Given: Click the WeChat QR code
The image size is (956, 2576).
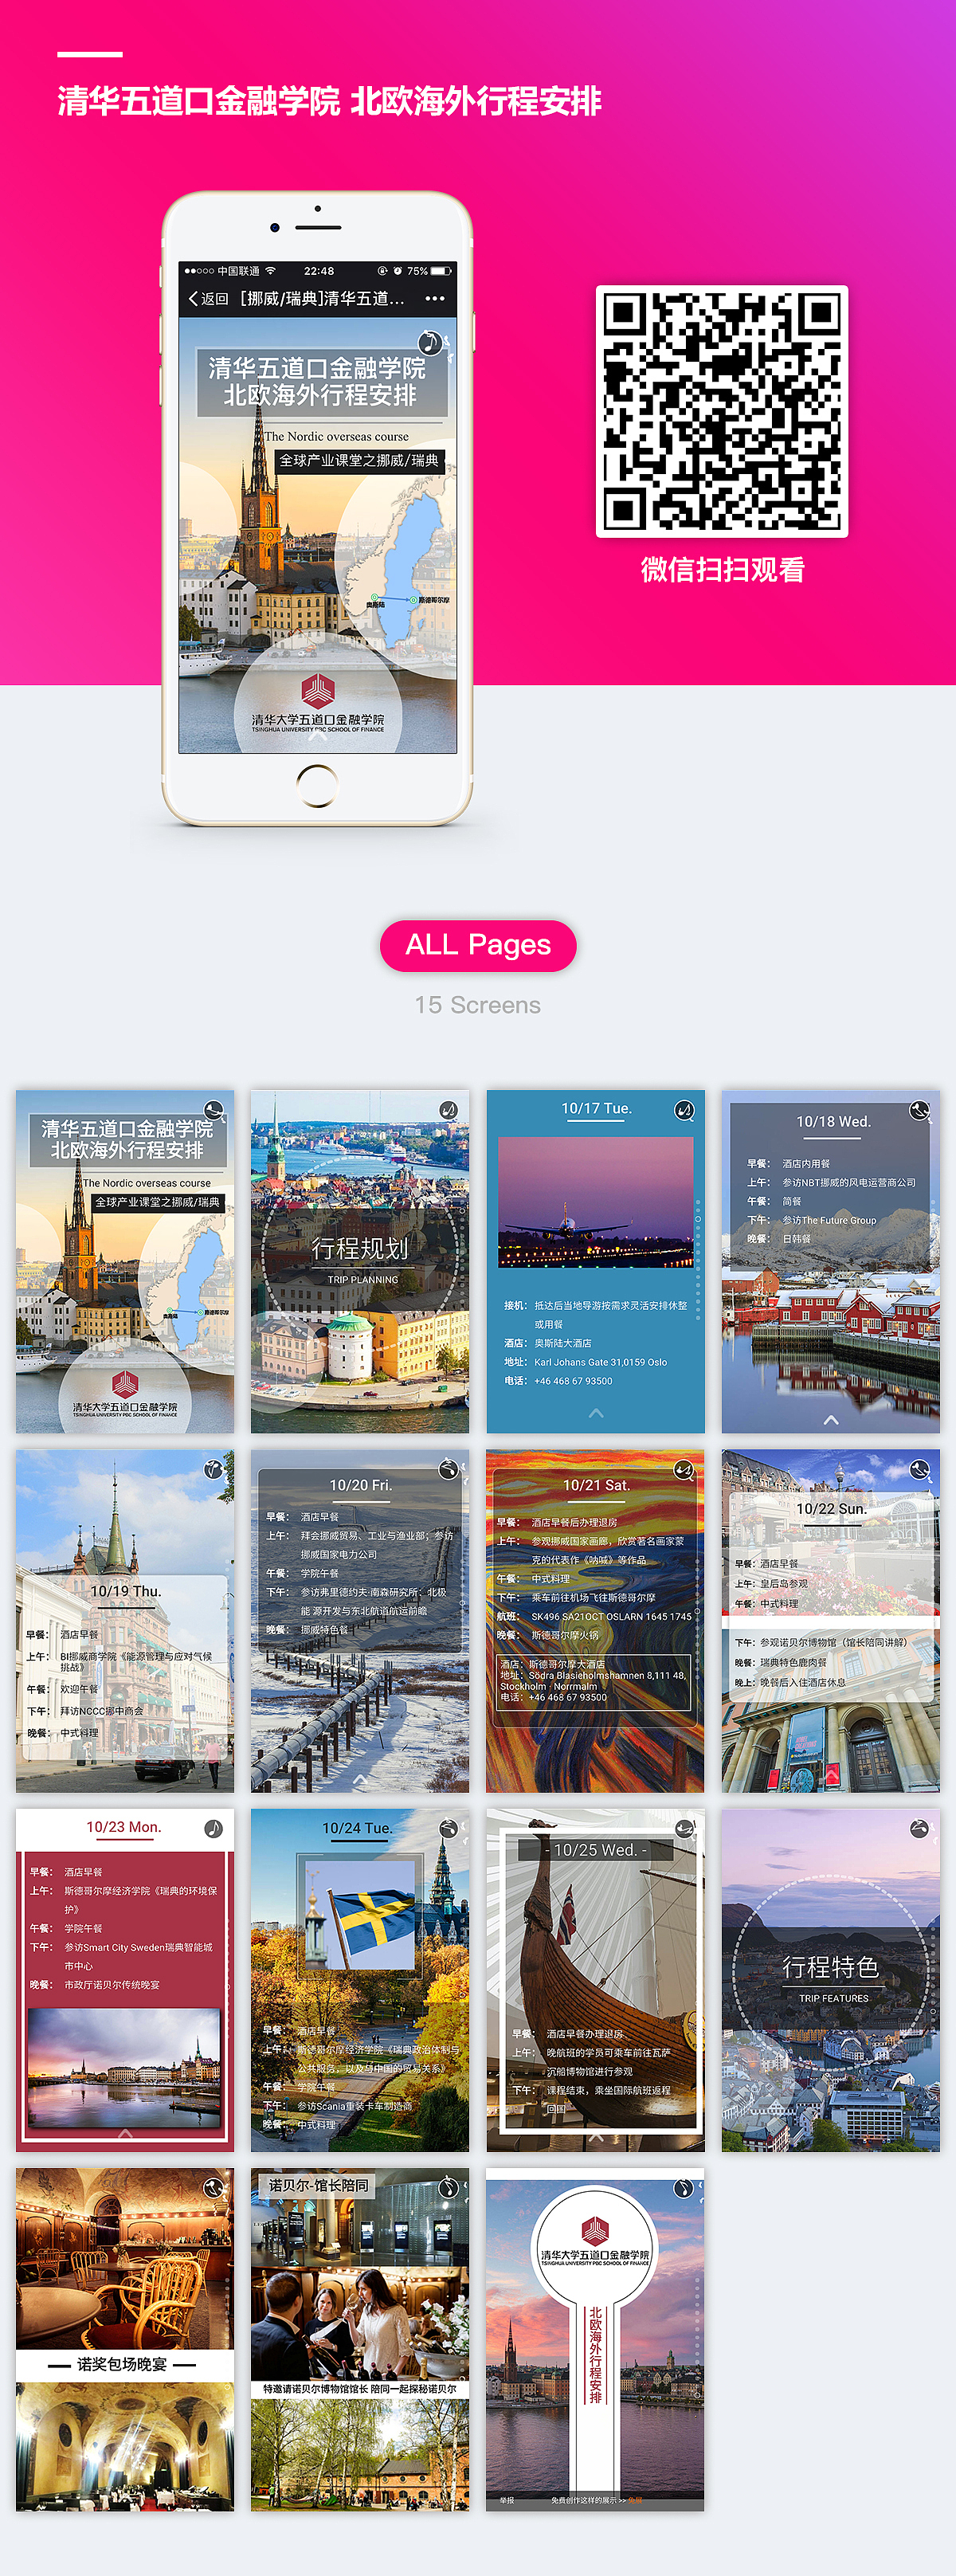Looking at the screenshot, I should [x=722, y=411].
